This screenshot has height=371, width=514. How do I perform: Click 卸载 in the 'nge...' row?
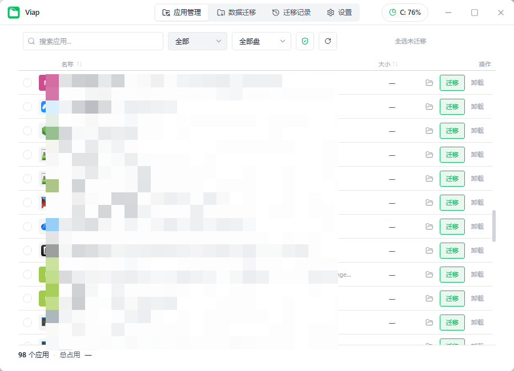477,275
